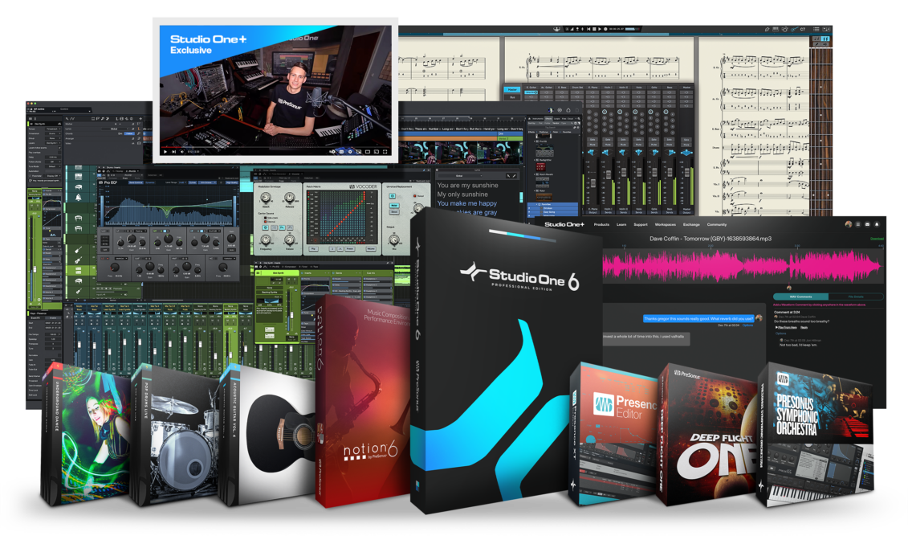Viewport: 908px width, 536px height.
Task: Play the Studio One+ Exclusive video
Action: [x=165, y=152]
